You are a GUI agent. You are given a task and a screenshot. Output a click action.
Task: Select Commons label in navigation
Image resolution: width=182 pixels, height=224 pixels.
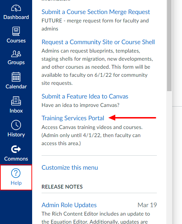point(16,159)
